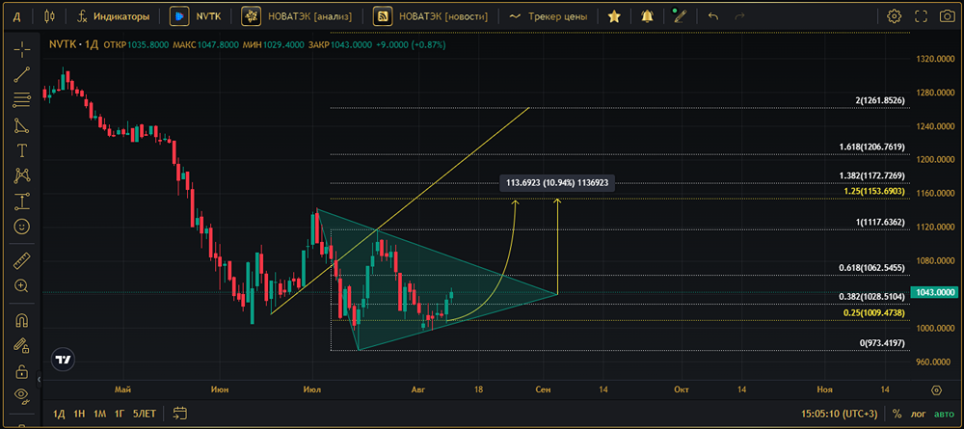Select the 1М date range button
Screen dimensions: 964x429
[100, 414]
